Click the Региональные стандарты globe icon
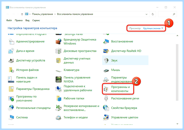Viewport: 184px width, 130px height. (x=11, y=108)
